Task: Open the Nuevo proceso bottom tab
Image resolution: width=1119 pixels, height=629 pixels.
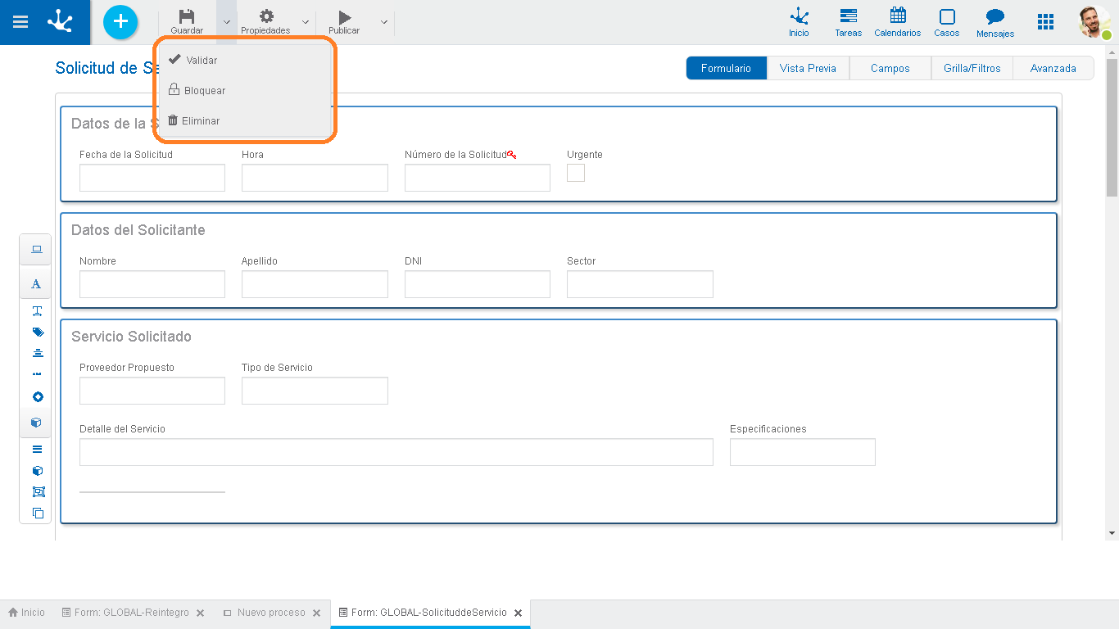Action: (264, 613)
